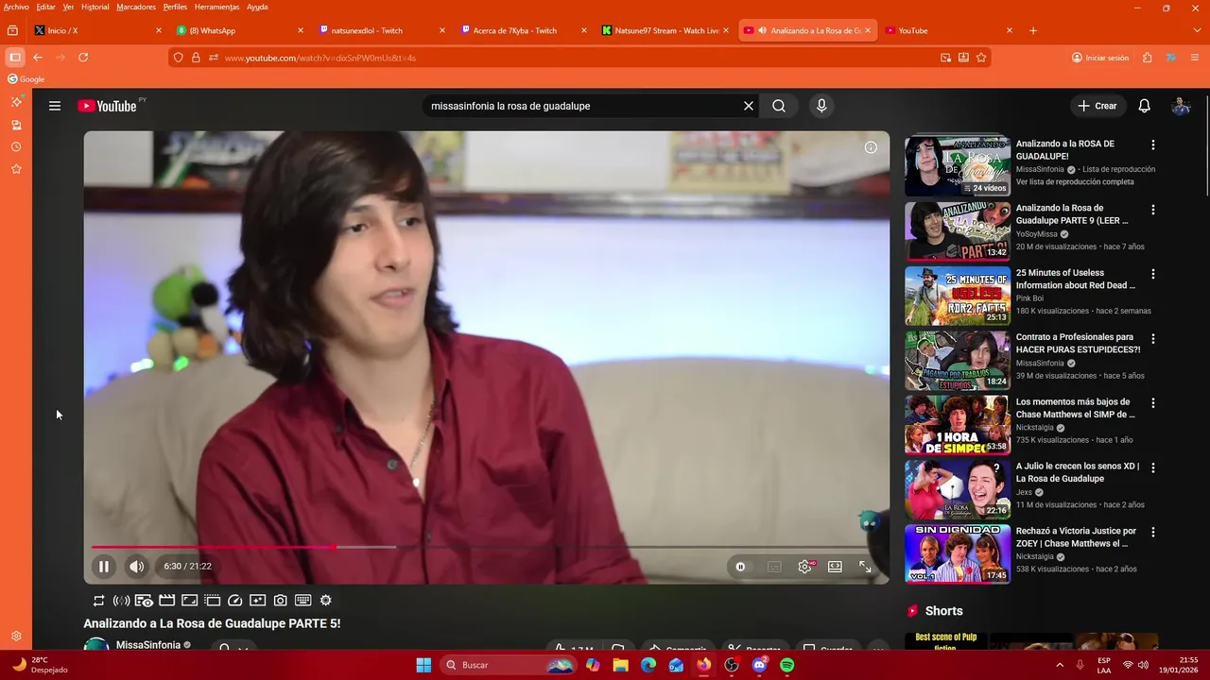Open Spotify from the taskbar
Viewport: 1210px width, 680px height.
787,665
